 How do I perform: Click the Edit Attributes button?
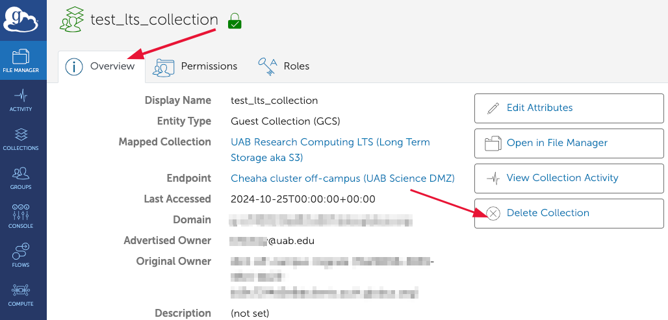(569, 108)
